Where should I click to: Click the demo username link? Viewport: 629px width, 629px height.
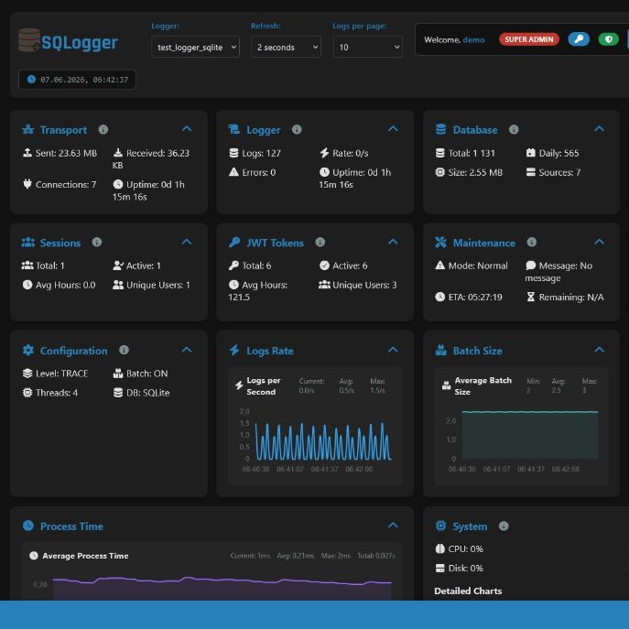(x=473, y=39)
